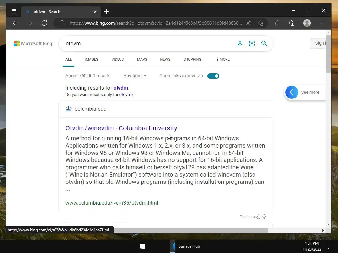Start voice search with microphone icon
Viewport: 338px width, 253px height.
240,43
